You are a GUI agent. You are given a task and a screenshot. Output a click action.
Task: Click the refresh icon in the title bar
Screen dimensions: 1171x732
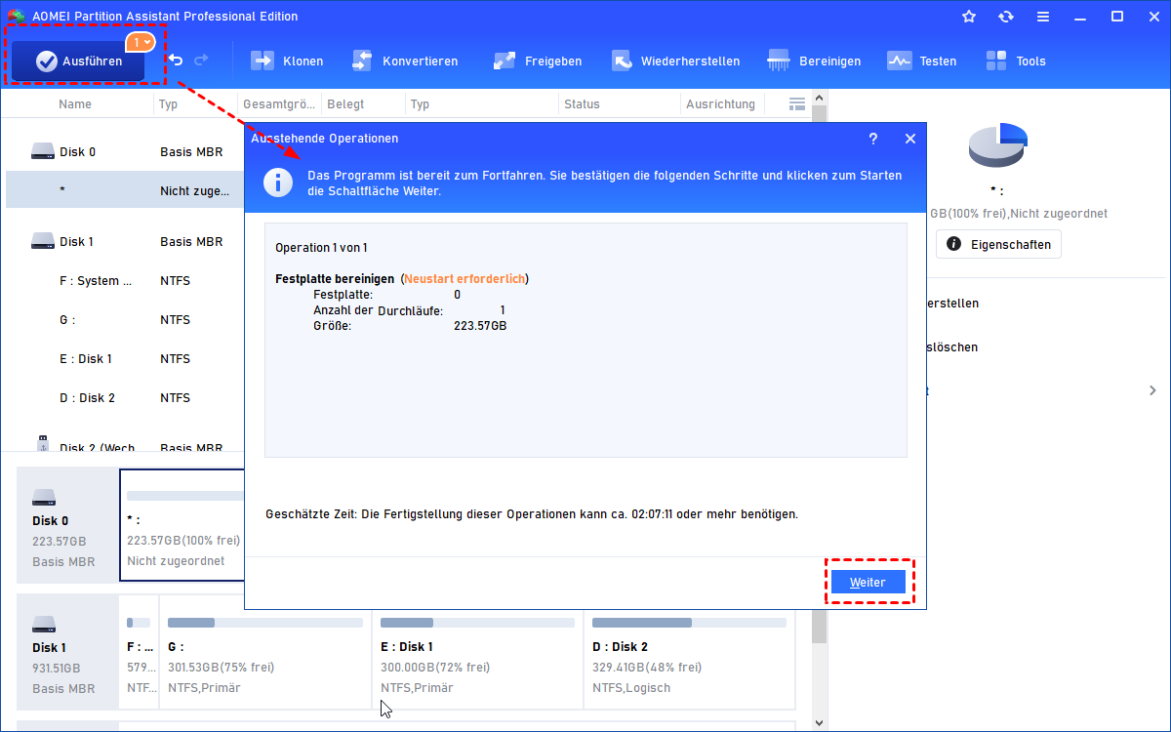(x=1006, y=17)
